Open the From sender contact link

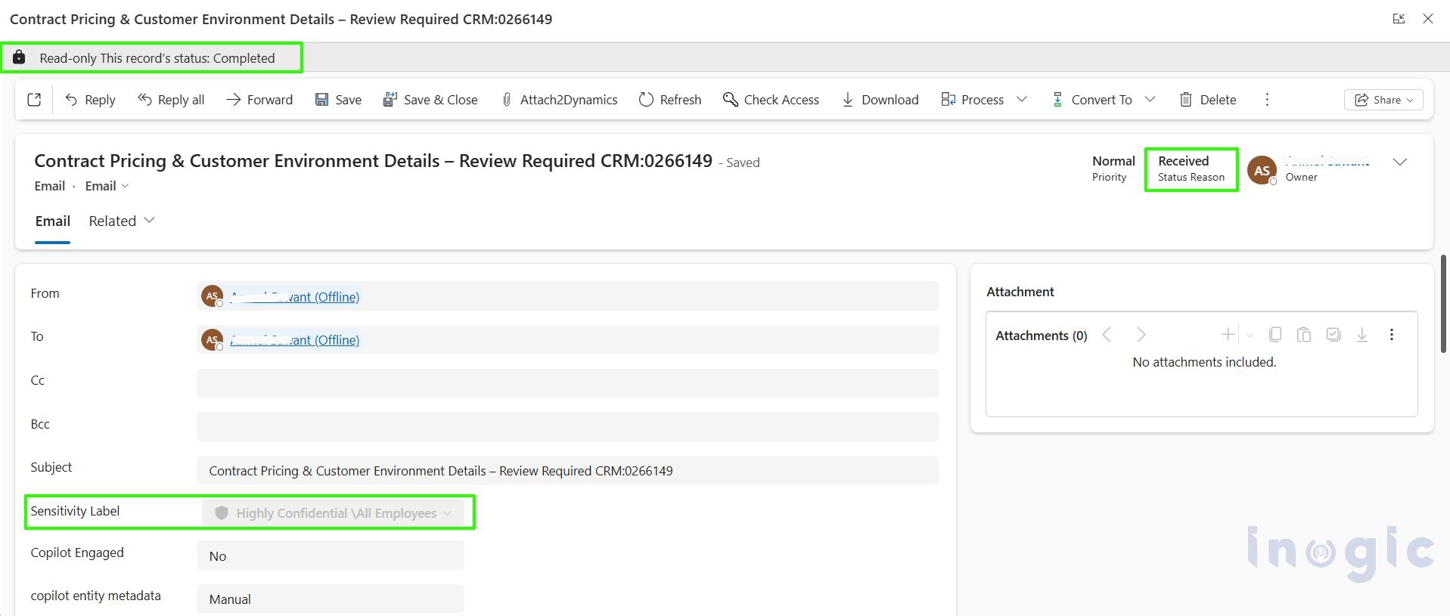[x=295, y=297]
